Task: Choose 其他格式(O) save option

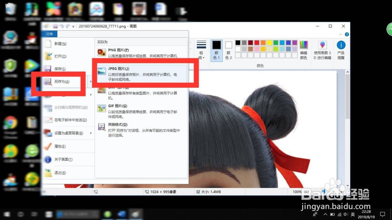Action: (x=142, y=130)
